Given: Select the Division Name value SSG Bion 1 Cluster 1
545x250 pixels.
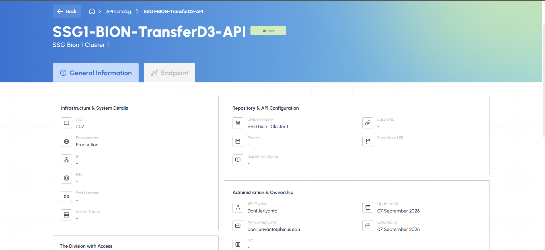Looking at the screenshot, I should tap(268, 126).
